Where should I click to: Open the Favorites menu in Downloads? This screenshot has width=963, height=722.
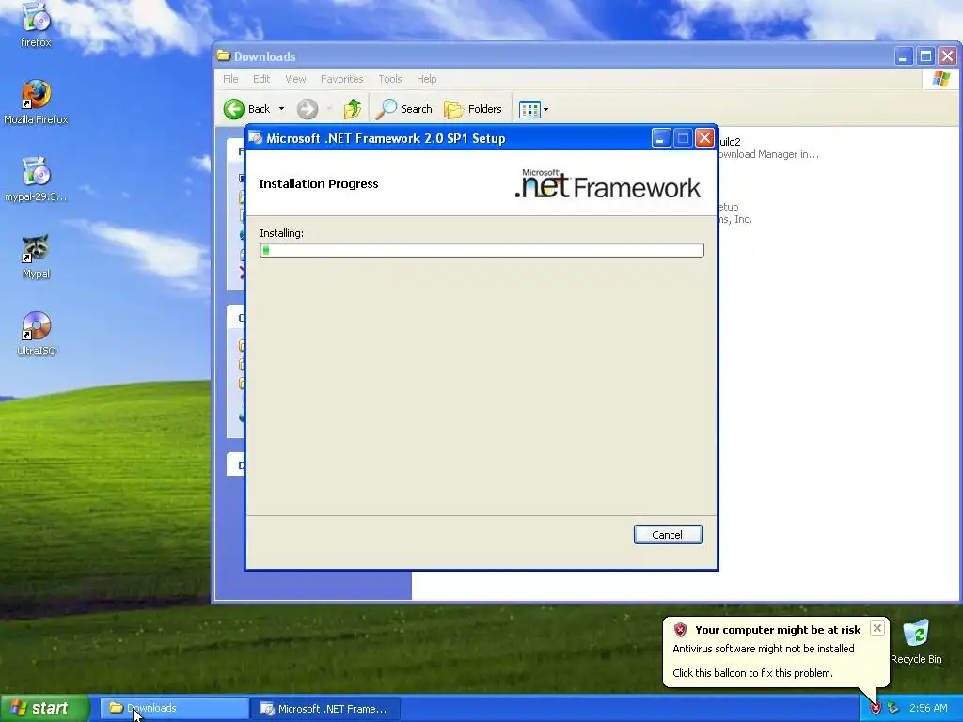(x=341, y=79)
